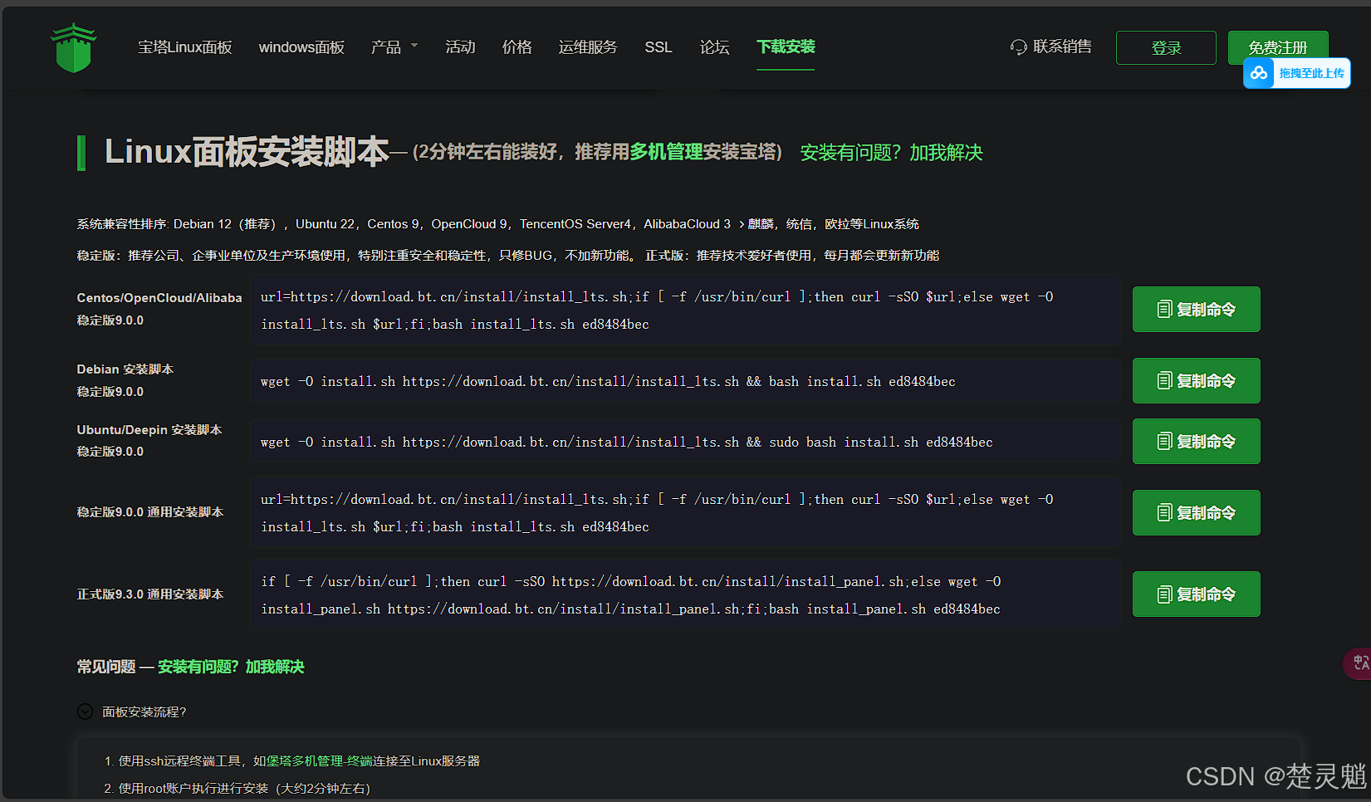This screenshot has height=802, width=1371.
Task: Copy the 稳定版9.0.0 通用安装脚本 command
Action: click(1196, 513)
